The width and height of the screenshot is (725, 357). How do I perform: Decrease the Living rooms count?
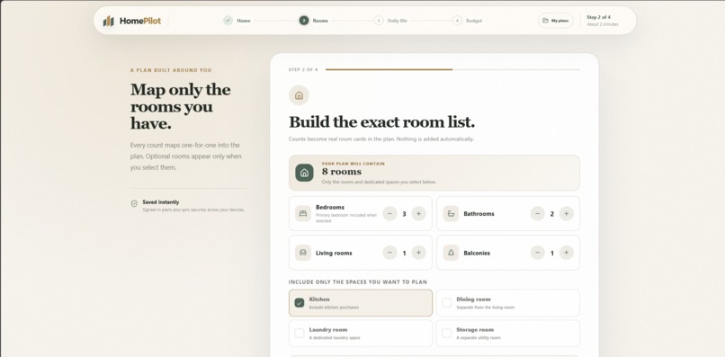[389, 253]
